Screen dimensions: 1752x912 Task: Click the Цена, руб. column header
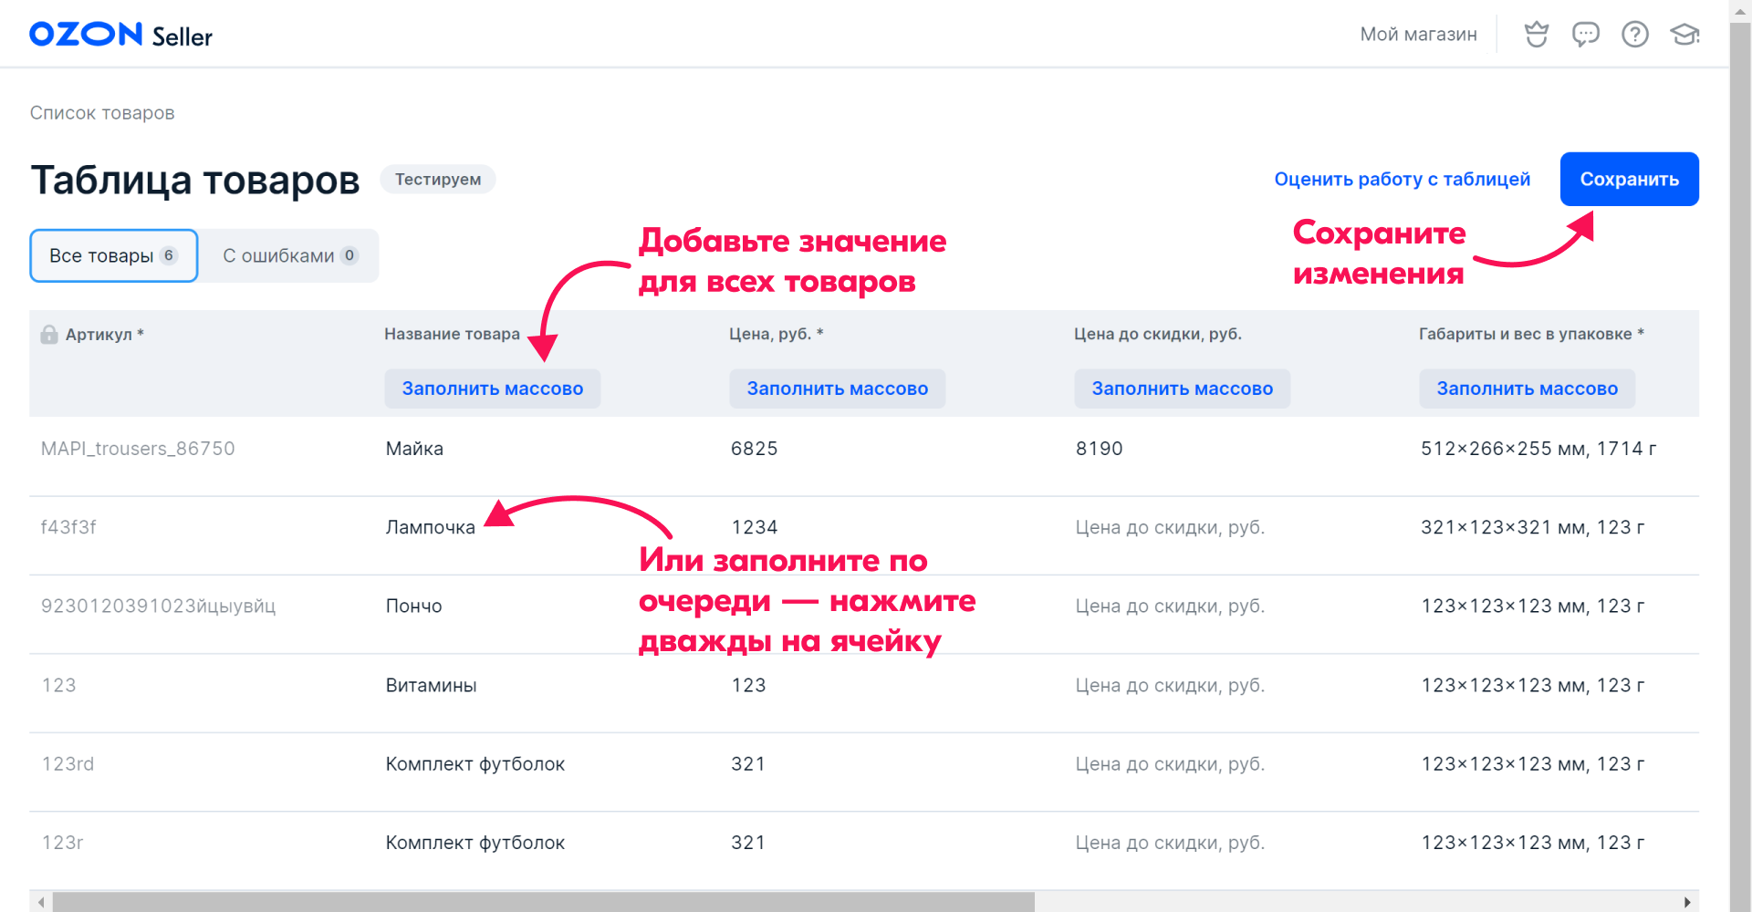coord(776,334)
